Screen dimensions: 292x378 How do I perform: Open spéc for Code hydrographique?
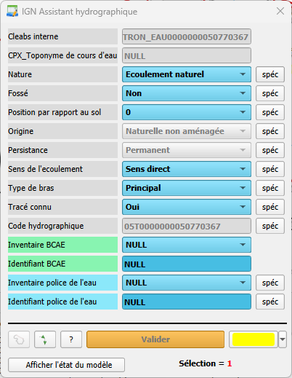click(270, 226)
